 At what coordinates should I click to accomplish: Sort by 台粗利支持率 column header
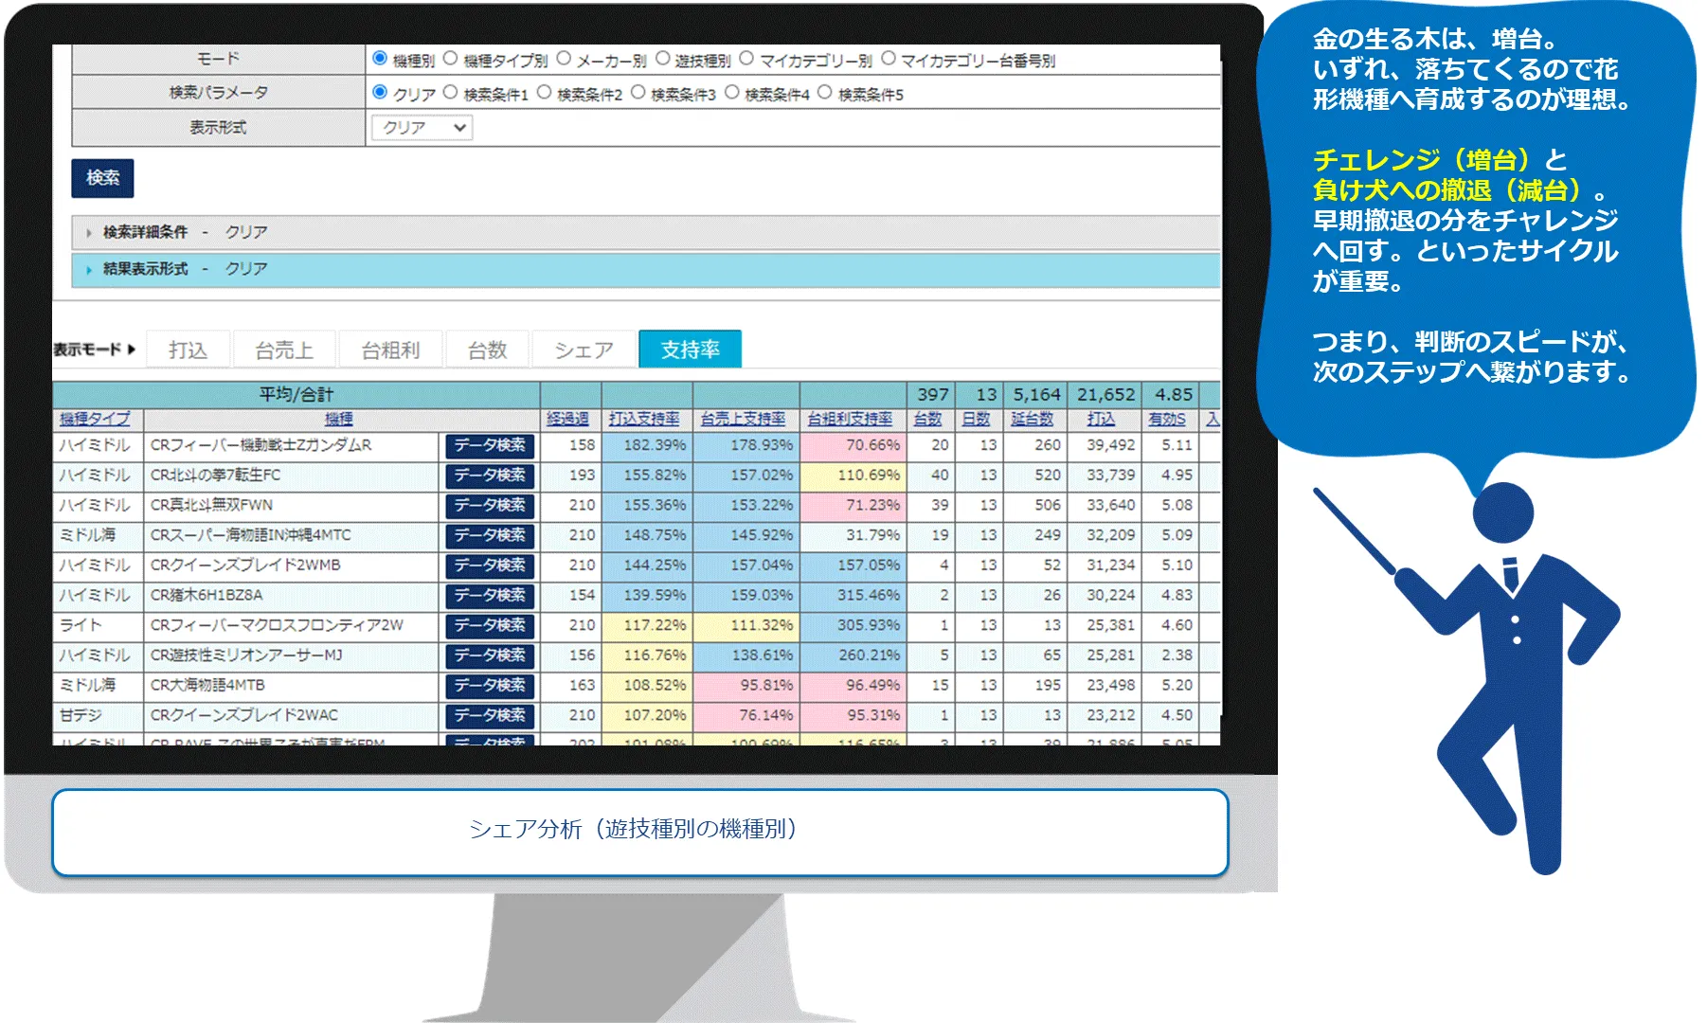point(850,419)
